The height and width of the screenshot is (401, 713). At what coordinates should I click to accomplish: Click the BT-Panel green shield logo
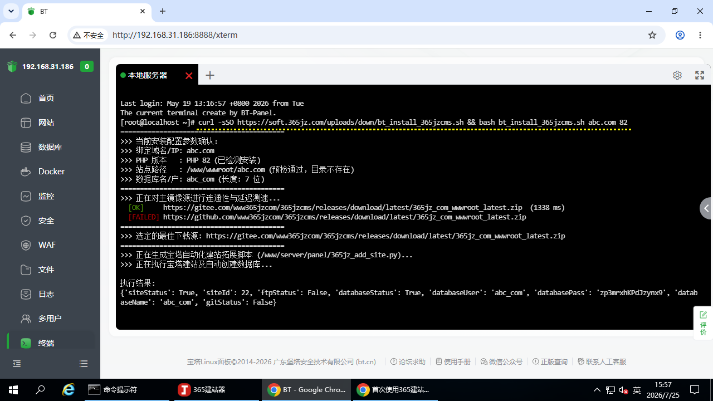[x=12, y=67]
